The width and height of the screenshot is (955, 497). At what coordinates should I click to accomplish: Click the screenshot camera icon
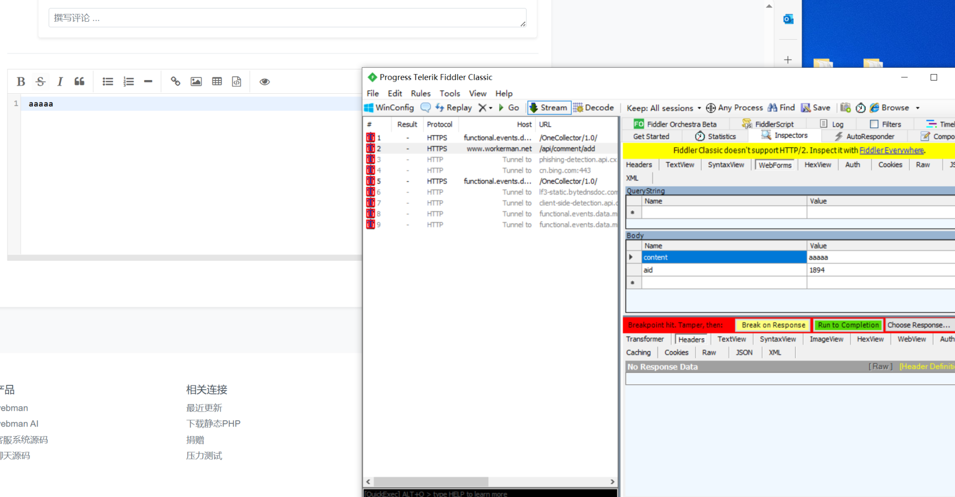[846, 108]
